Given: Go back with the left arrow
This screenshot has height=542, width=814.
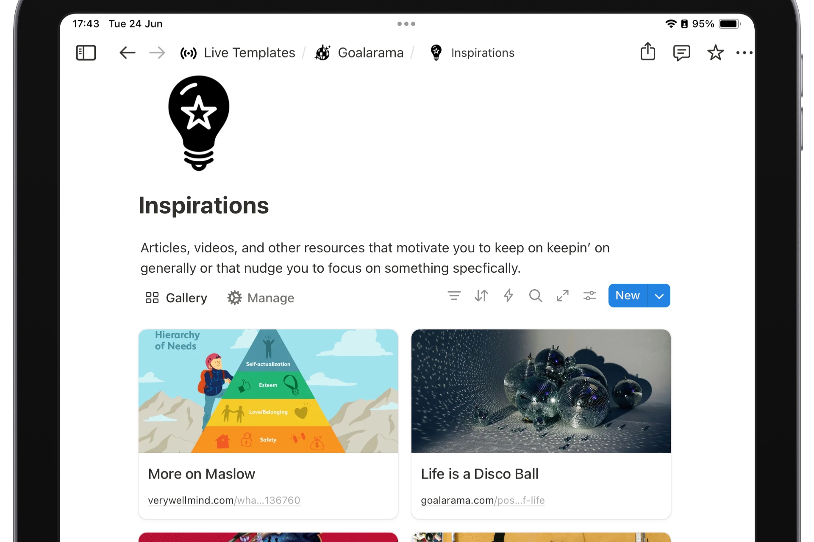Looking at the screenshot, I should coord(127,53).
